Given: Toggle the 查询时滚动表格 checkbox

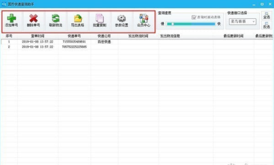Looking at the screenshot, I should pyautogui.click(x=194, y=17).
